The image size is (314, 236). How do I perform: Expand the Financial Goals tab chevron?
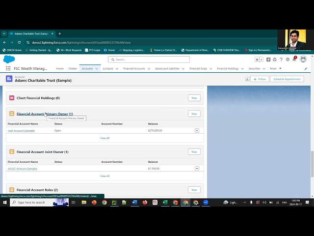(211, 69)
